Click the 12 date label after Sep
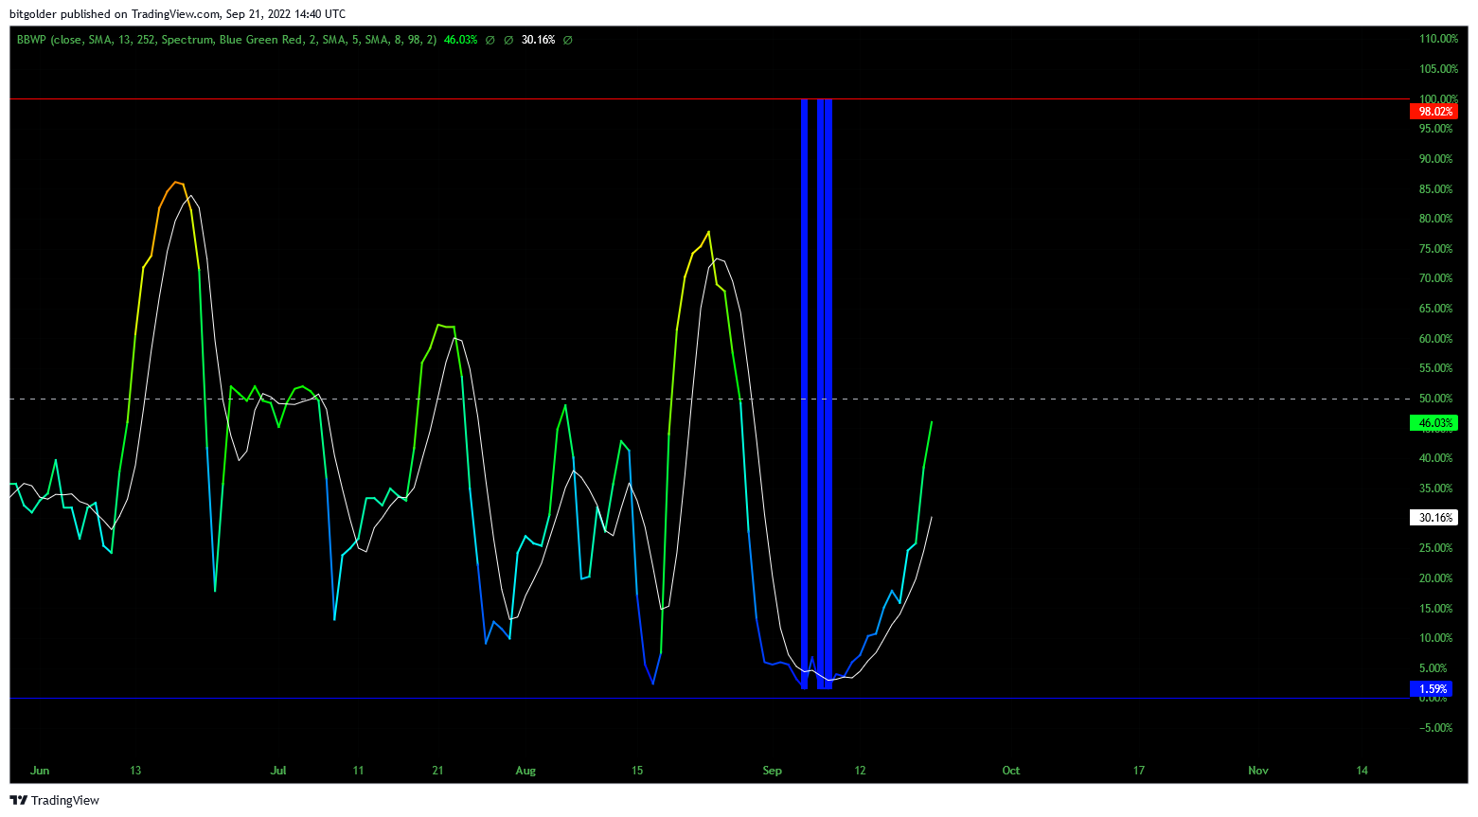 point(860,771)
